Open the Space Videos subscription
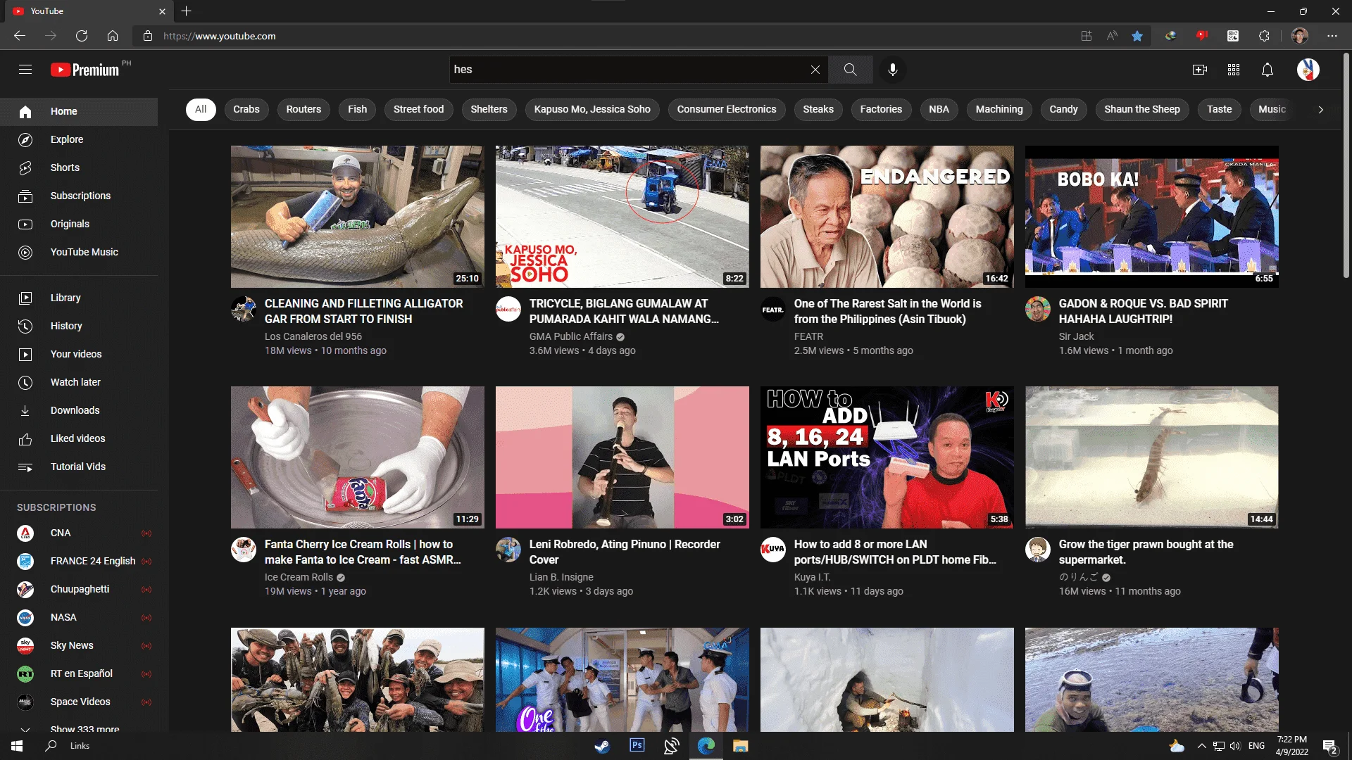This screenshot has height=760, width=1352. pos(79,702)
